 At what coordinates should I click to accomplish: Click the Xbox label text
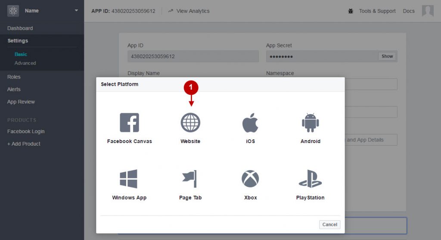click(250, 197)
